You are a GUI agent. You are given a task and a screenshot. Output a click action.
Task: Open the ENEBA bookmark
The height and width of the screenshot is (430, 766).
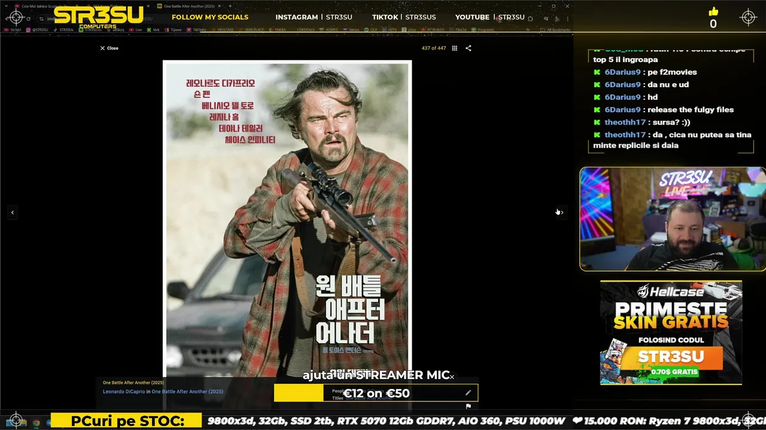click(277, 30)
